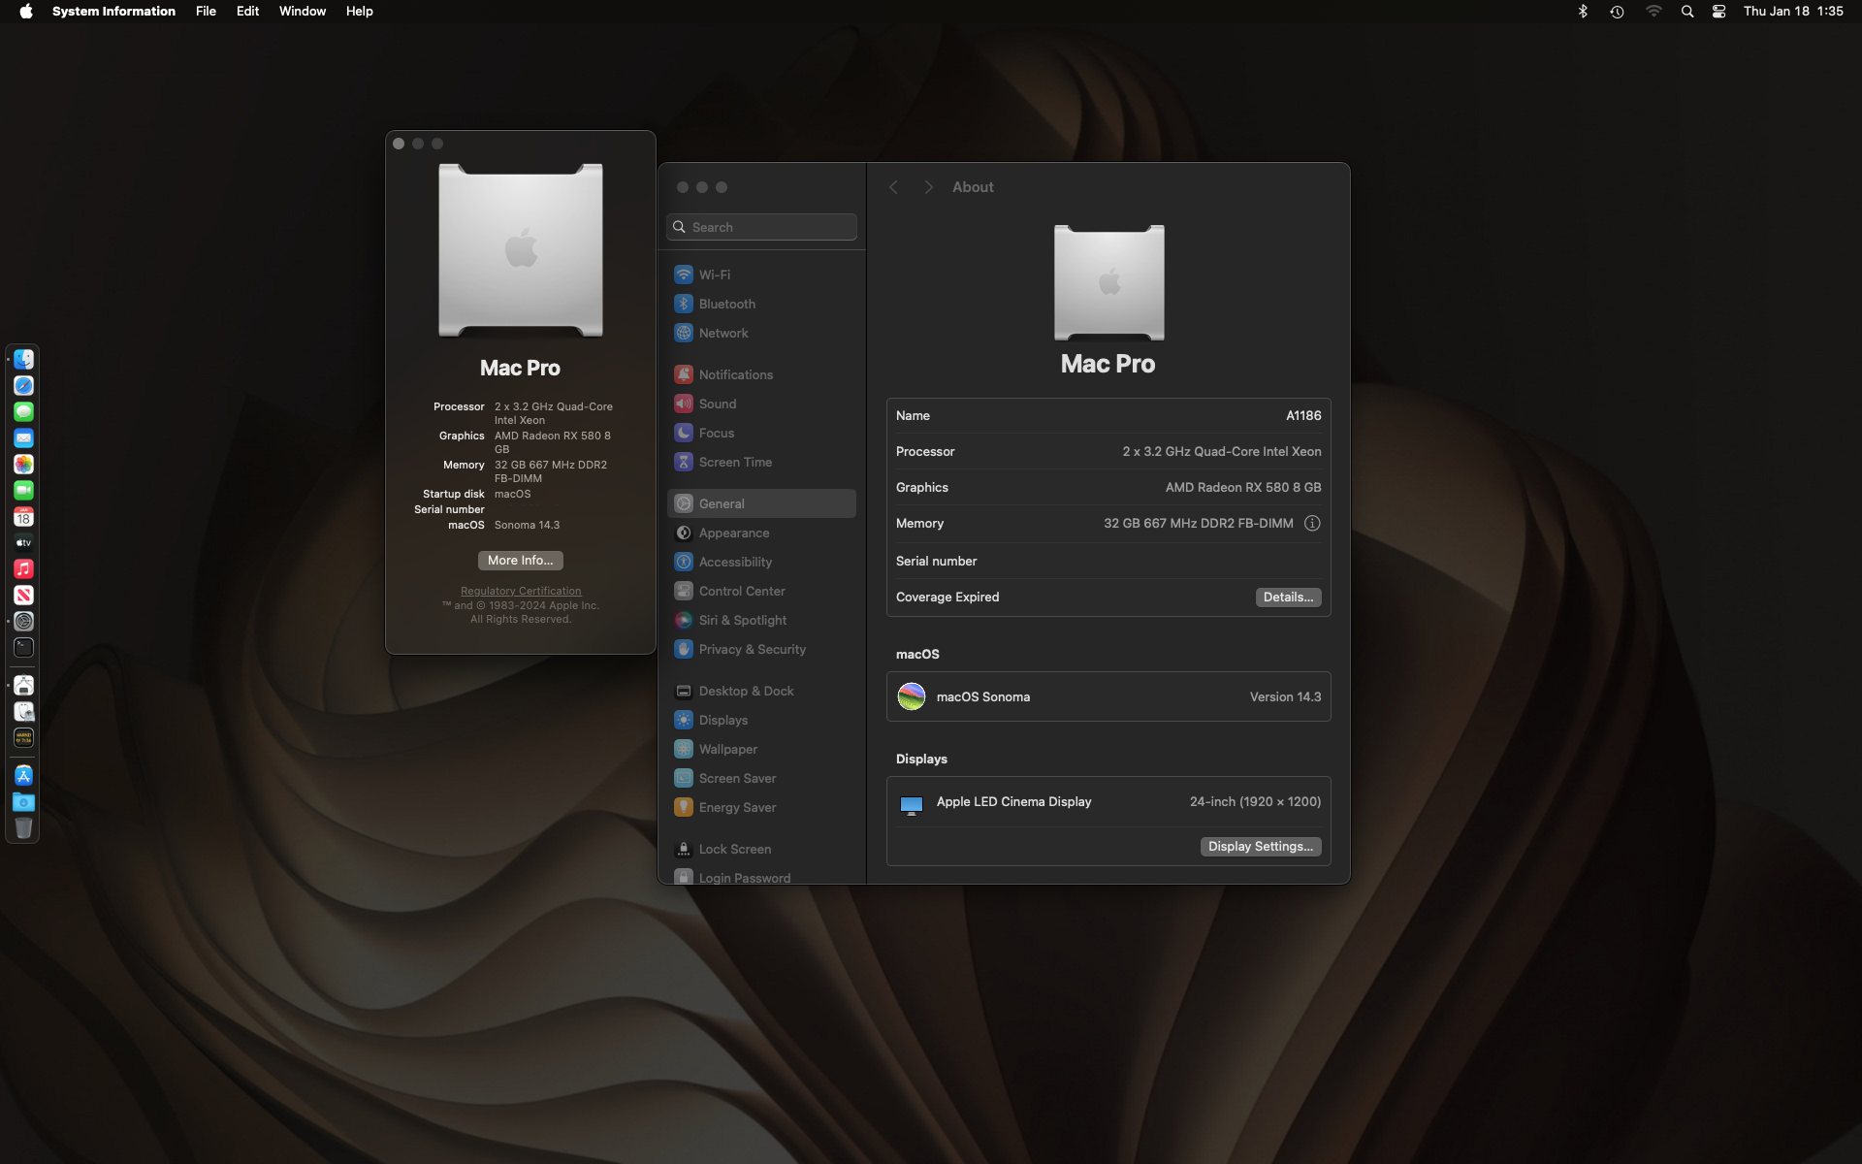Open Wi-Fi settings in sidebar
The height and width of the screenshot is (1164, 1862).
click(715, 275)
